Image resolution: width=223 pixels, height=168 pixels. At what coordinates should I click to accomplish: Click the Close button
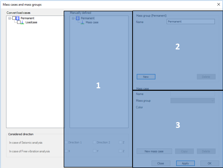(x=161, y=163)
